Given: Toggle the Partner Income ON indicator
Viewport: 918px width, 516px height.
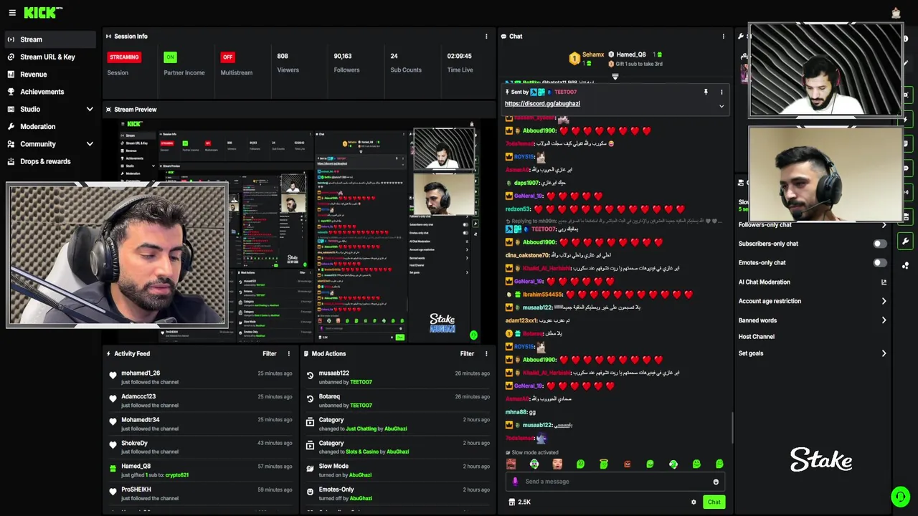Looking at the screenshot, I should pos(170,57).
